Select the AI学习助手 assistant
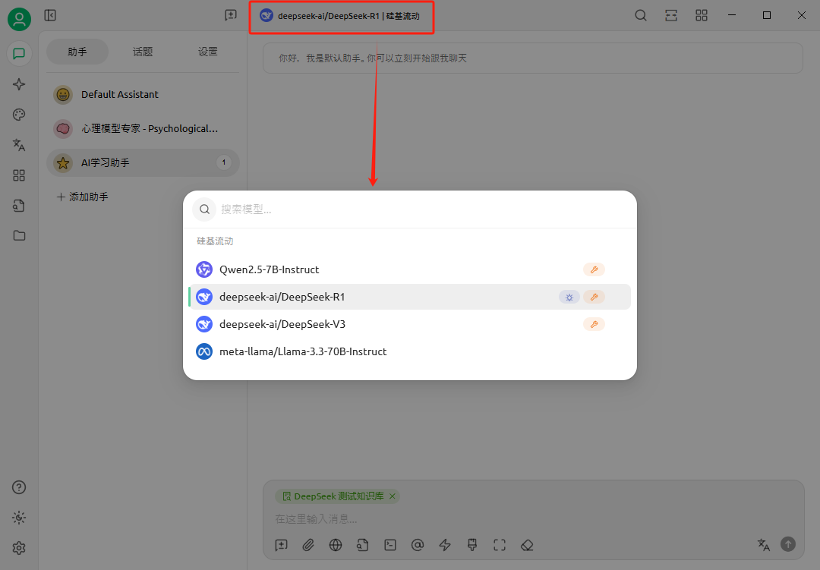 [143, 162]
